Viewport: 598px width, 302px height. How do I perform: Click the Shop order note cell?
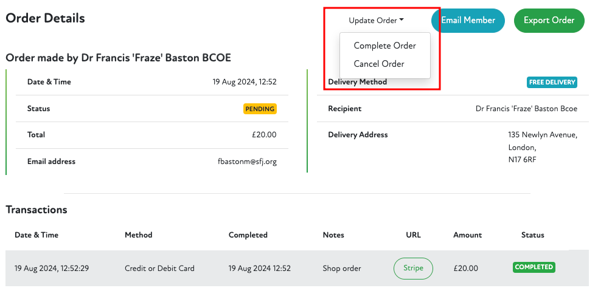[342, 268]
